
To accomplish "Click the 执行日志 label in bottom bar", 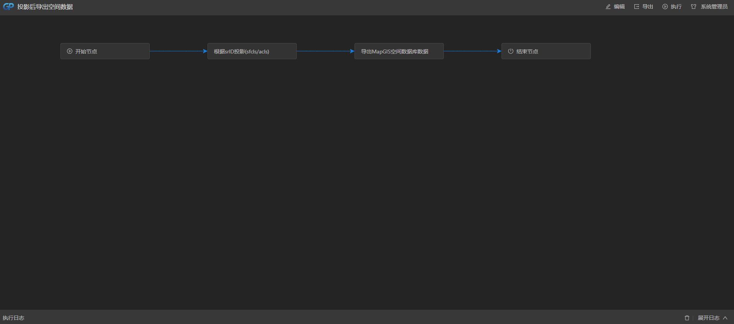I will (x=13, y=318).
